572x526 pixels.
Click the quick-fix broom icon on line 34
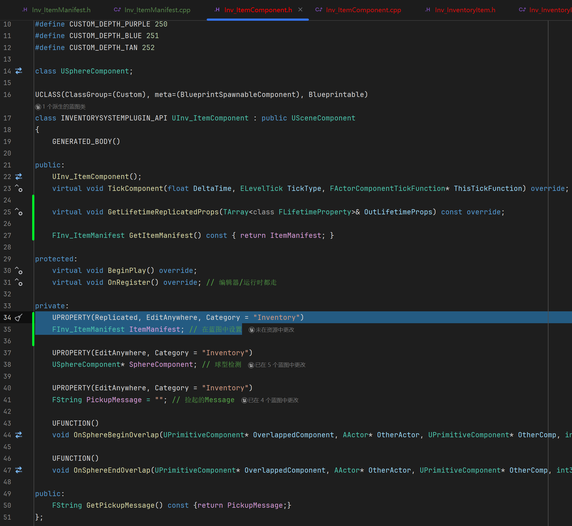click(19, 317)
